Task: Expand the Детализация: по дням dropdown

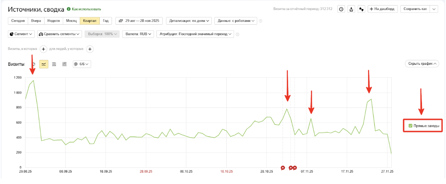Action: click(189, 21)
